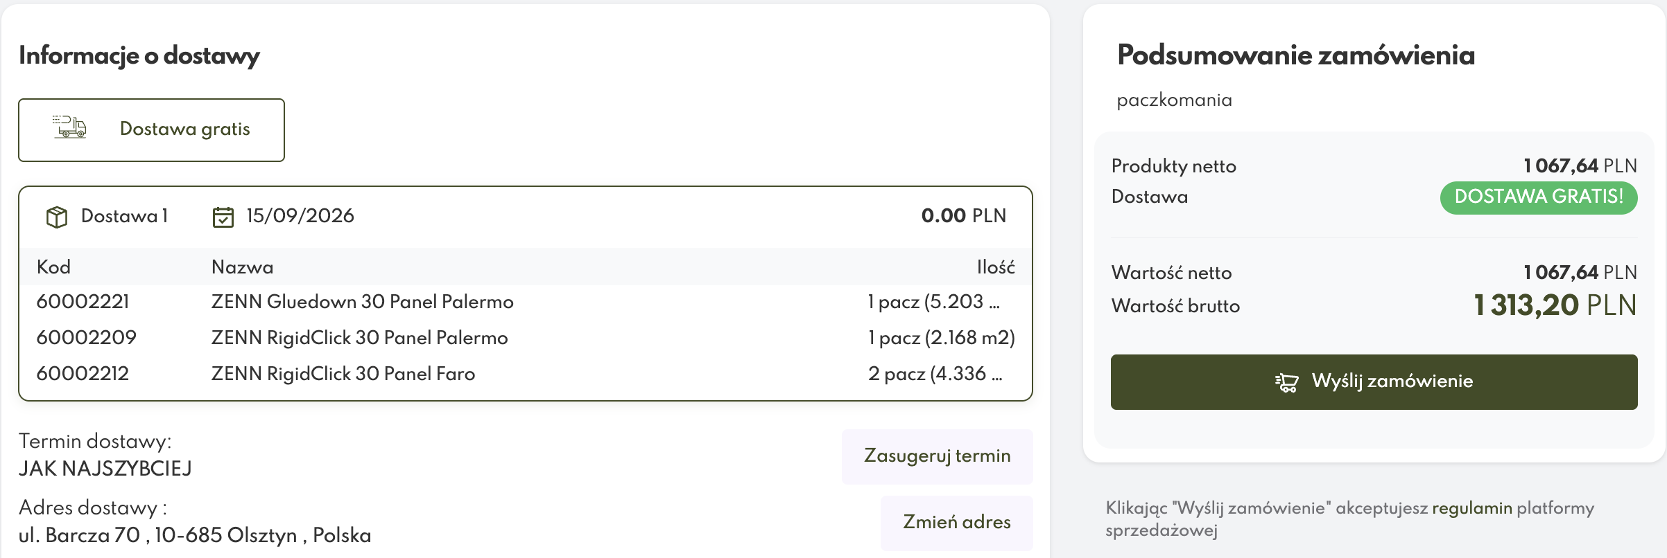Select the ZENN RigidClick 30 Panel Faro row
The width and height of the screenshot is (1667, 558).
pyautogui.click(x=526, y=374)
